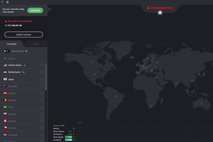Viewport: 213px width, 142px height.
Task: Switch to the Profiles tab
Action: [x=35, y=44]
